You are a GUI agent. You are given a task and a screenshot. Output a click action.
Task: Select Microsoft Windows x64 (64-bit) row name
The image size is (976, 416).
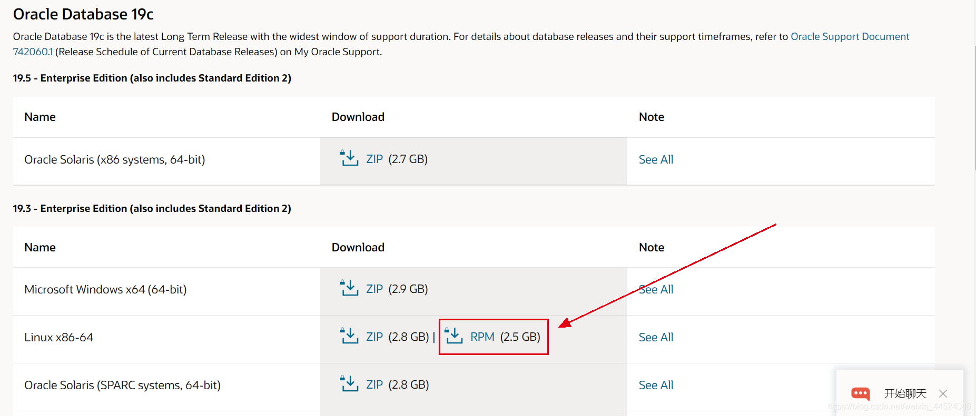[105, 289]
